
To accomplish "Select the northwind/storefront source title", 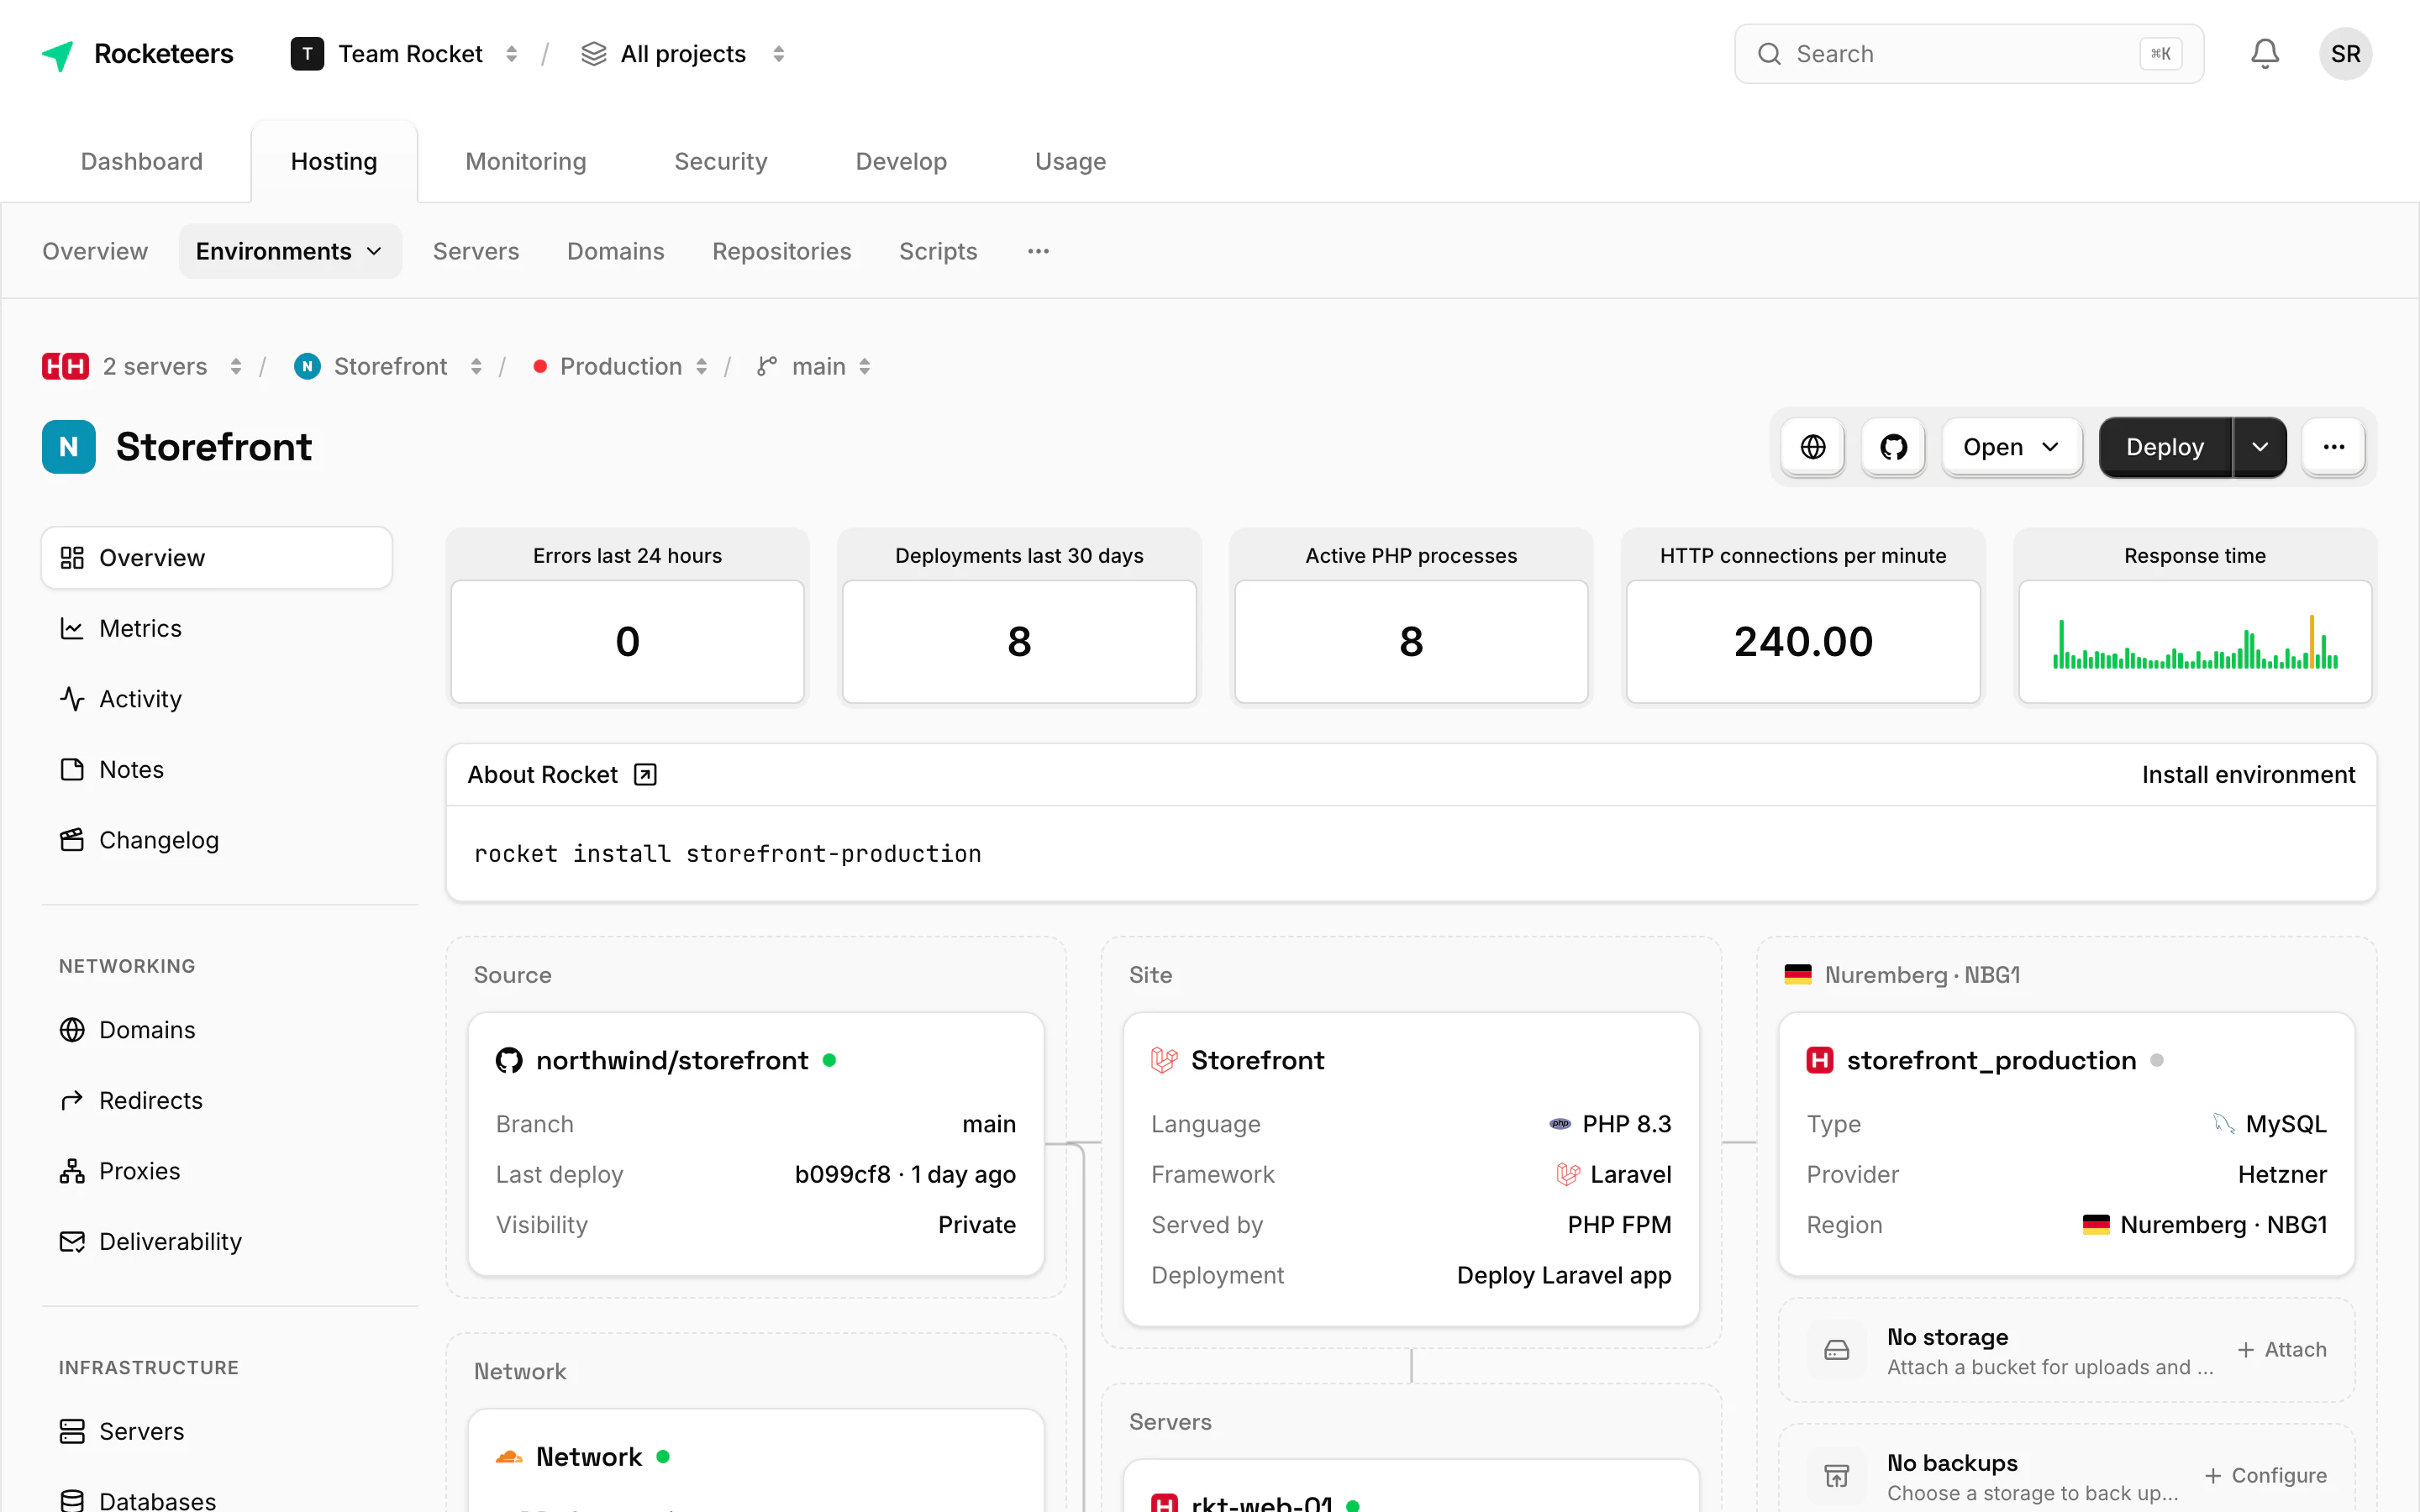I will (672, 1060).
